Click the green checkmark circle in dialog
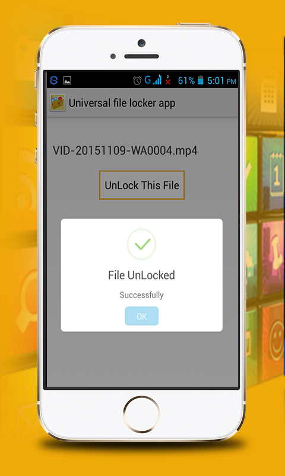Viewport: 285px width, 476px height. tap(141, 244)
